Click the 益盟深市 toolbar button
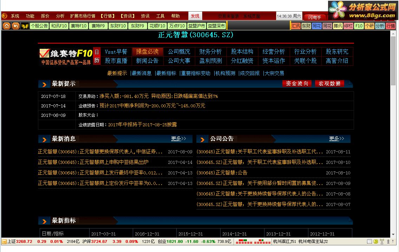 click(x=216, y=26)
